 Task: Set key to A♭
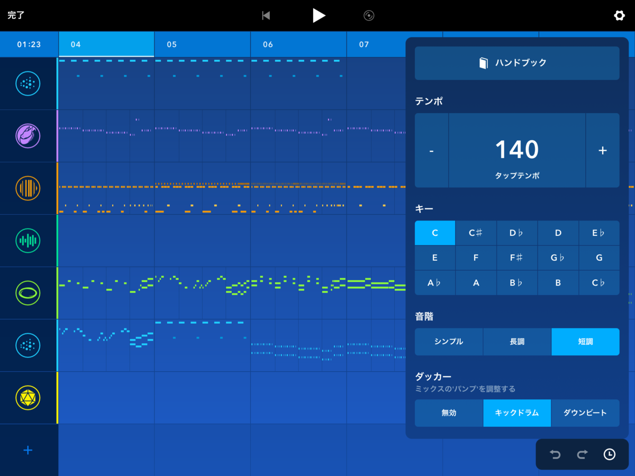[435, 283]
